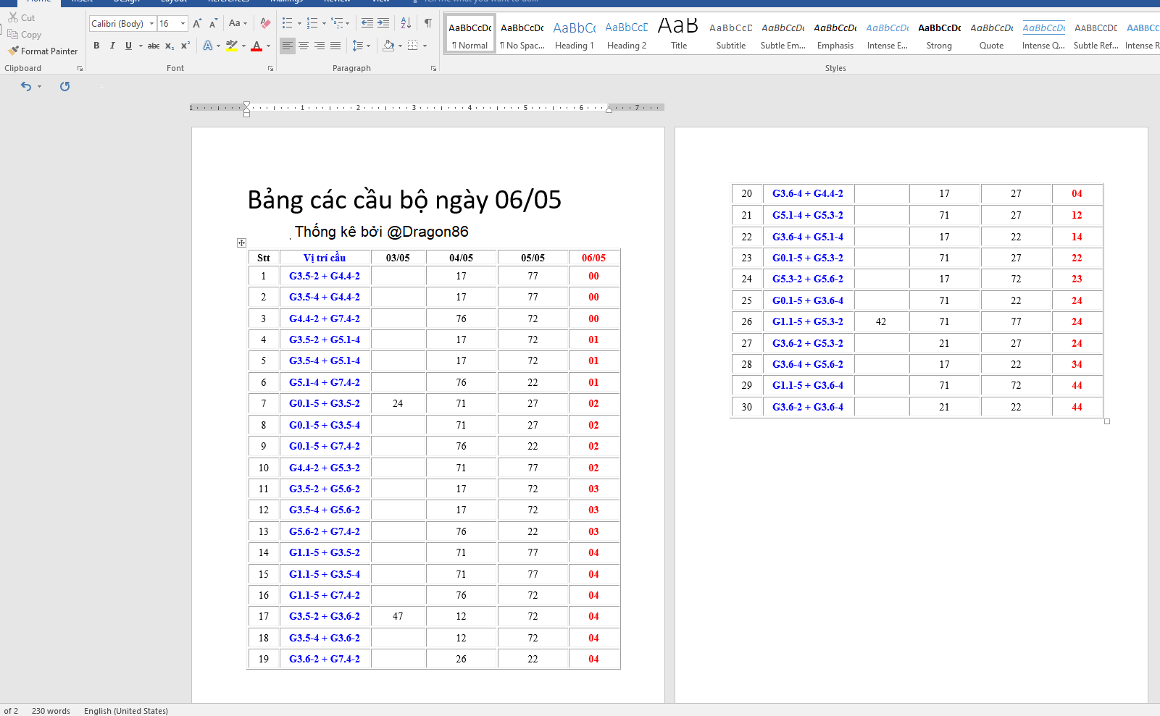Image resolution: width=1160 pixels, height=716 pixels.
Task: Toggle italic formatting
Action: [x=112, y=46]
